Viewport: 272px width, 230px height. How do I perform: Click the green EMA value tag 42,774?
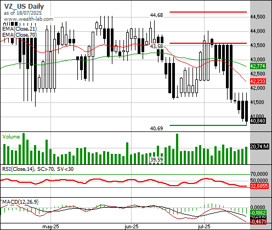tap(258, 66)
